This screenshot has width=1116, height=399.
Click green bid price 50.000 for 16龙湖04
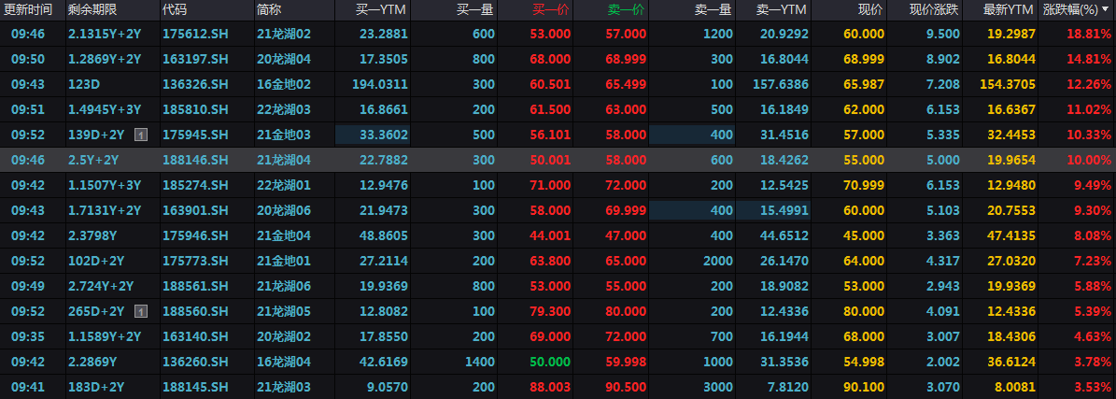click(x=552, y=362)
